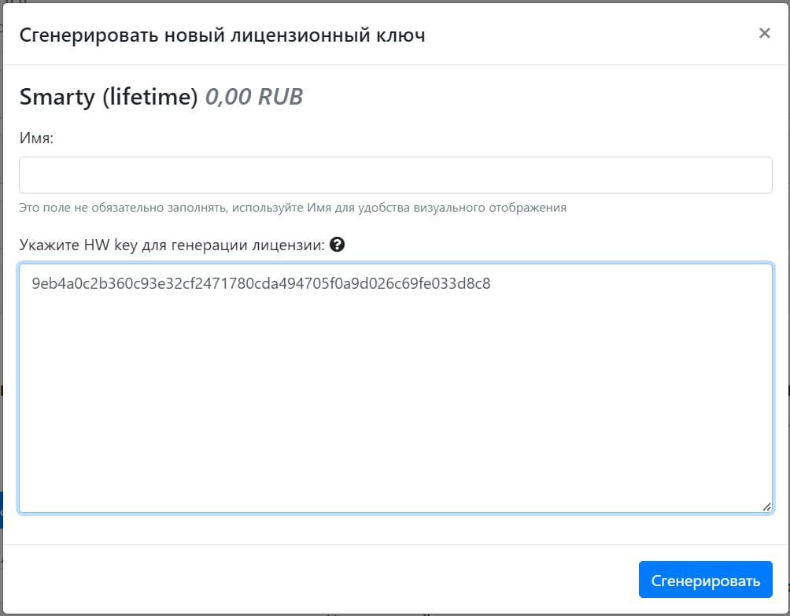
Task: Click the hardware key string 9eb4a0c2b360…
Action: 261,283
